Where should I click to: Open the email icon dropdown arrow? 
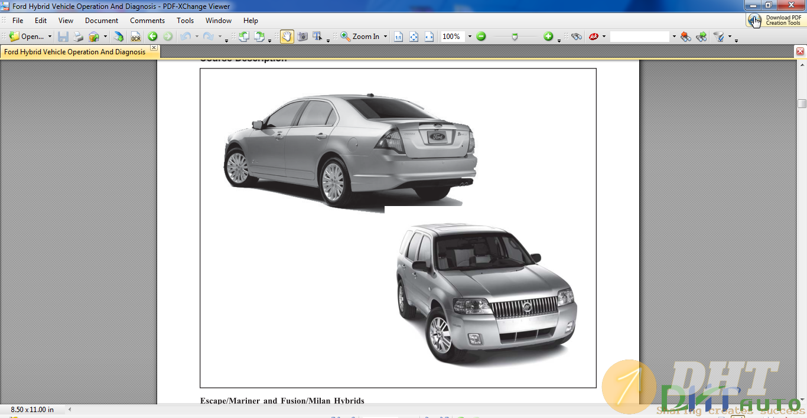click(x=105, y=37)
